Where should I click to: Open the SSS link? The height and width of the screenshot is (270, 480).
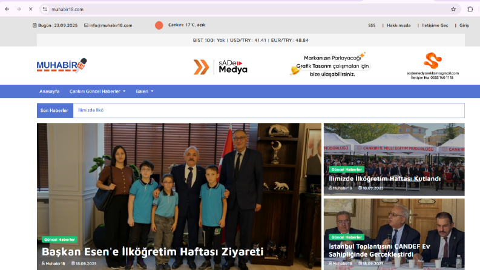(x=372, y=25)
